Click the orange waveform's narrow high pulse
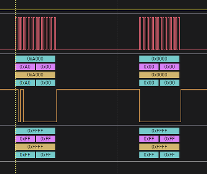 point(22,106)
